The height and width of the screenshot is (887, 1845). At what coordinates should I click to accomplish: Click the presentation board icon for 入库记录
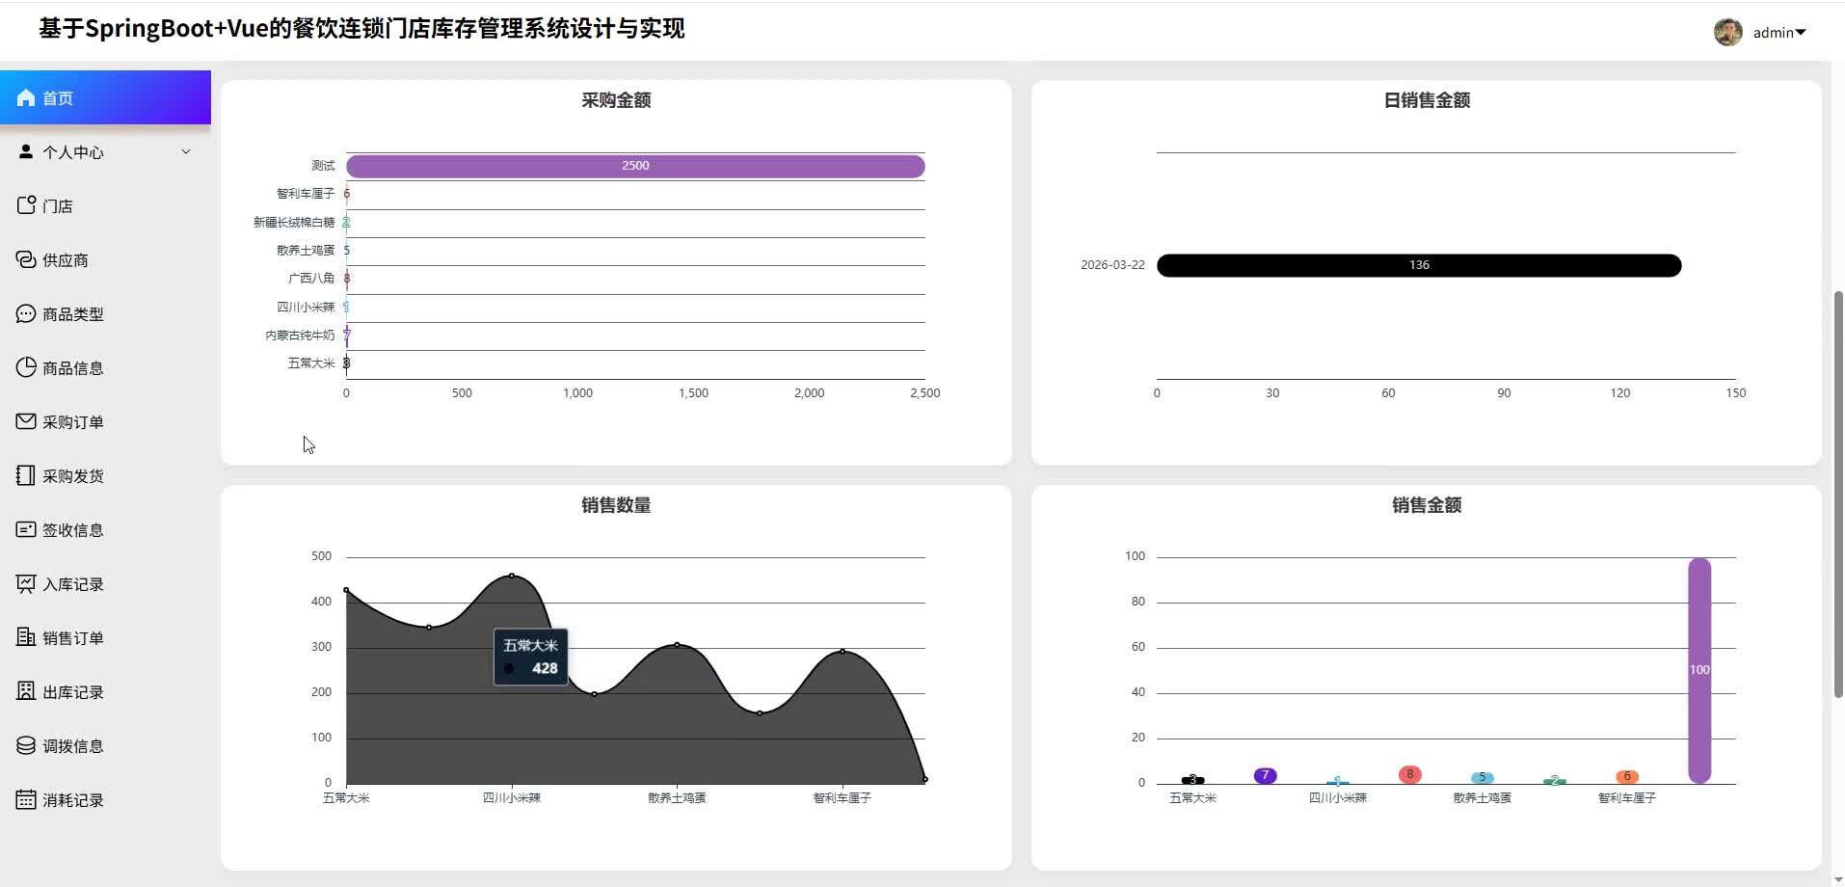26,583
